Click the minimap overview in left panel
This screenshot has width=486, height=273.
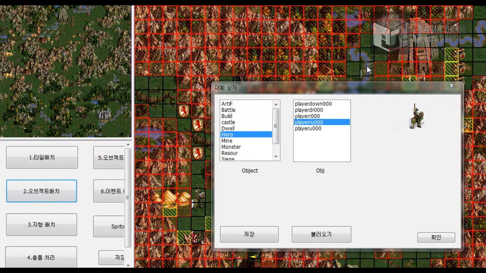65,71
